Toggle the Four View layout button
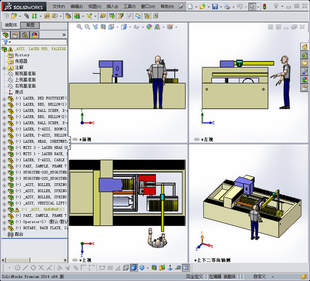 coord(186,268)
